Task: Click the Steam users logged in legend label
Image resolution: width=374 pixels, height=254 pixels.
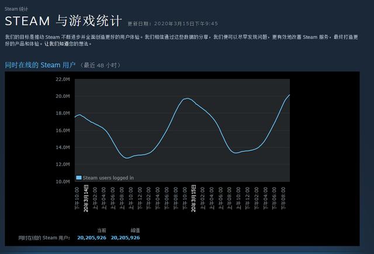Action: pyautogui.click(x=108, y=178)
